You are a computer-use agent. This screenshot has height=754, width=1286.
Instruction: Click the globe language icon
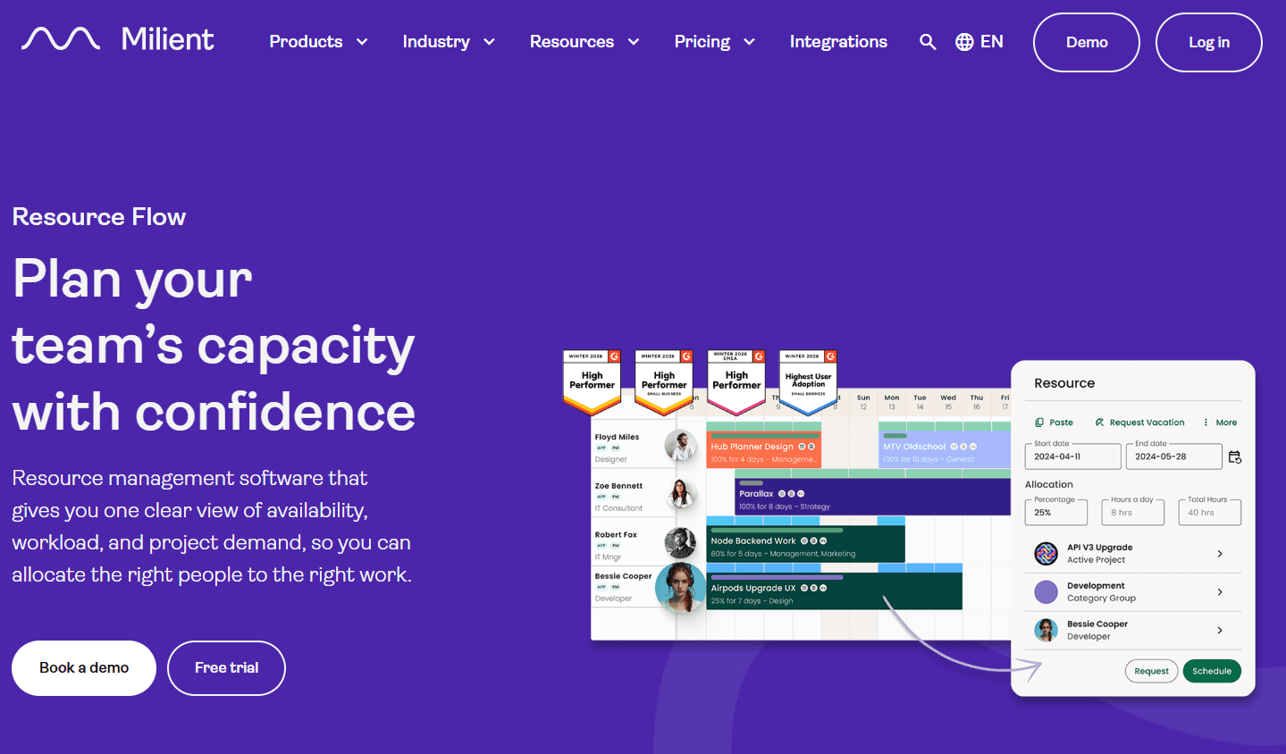pos(964,42)
